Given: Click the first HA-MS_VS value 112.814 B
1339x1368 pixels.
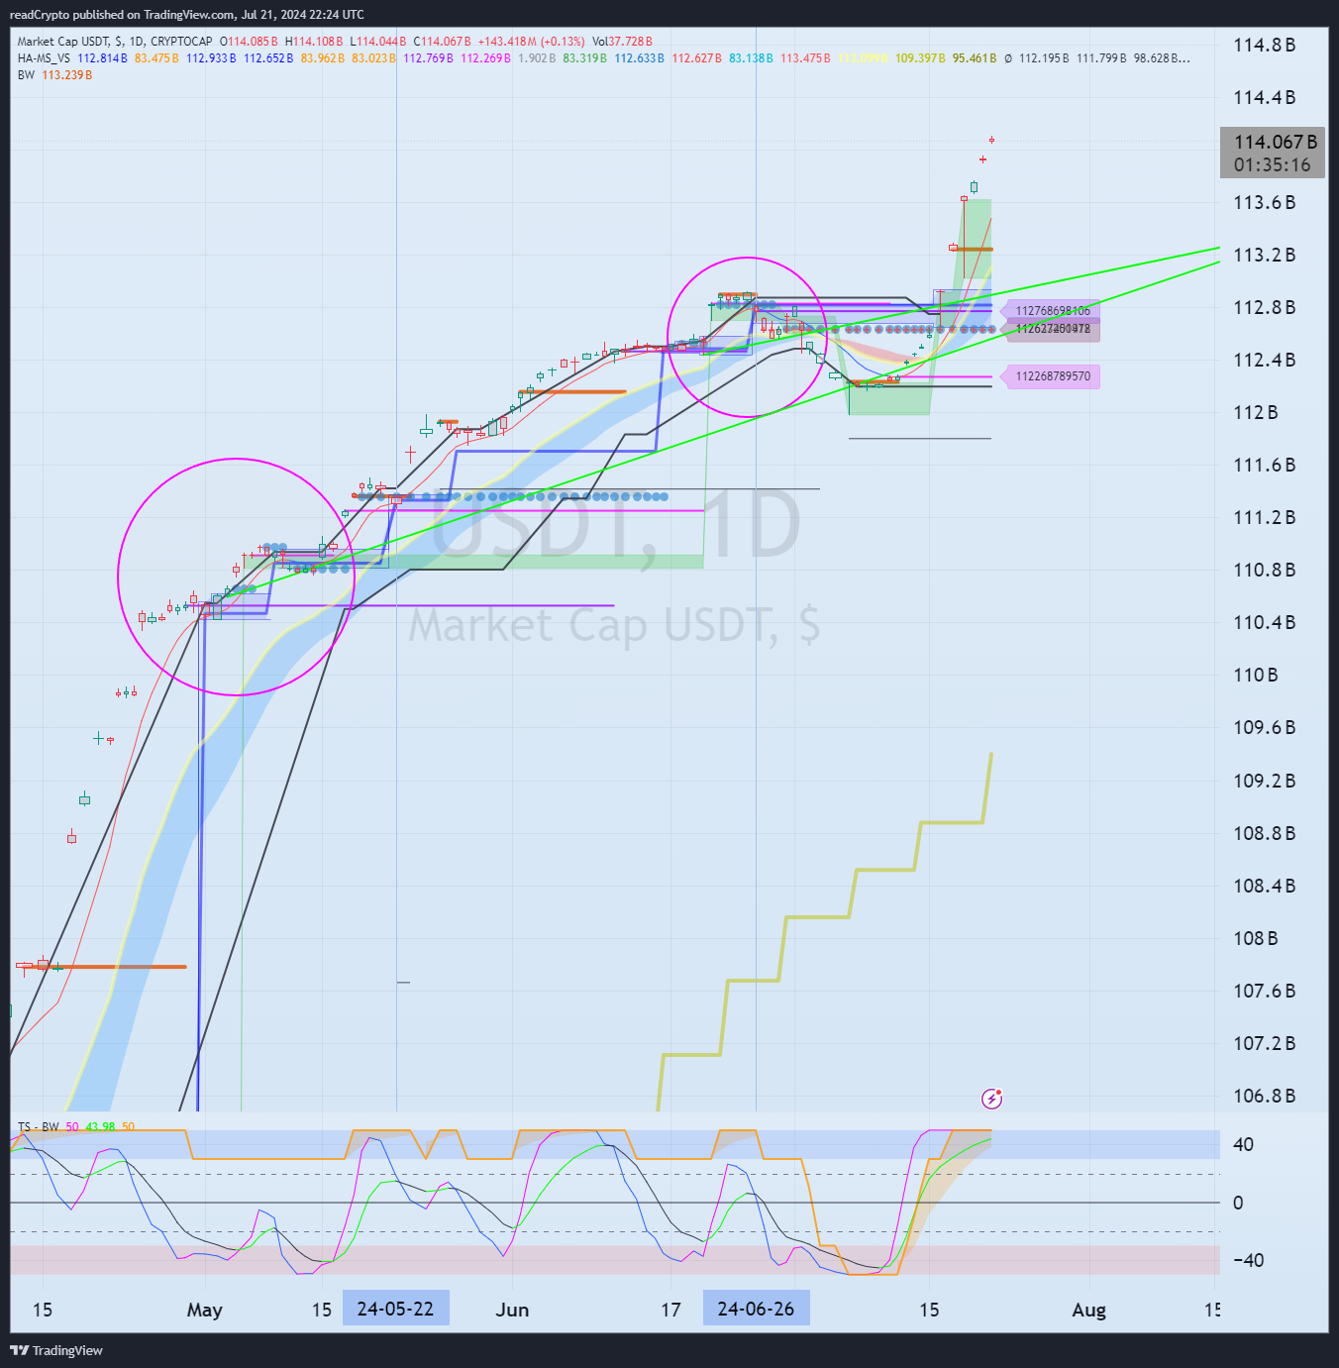Looking at the screenshot, I should (x=102, y=58).
